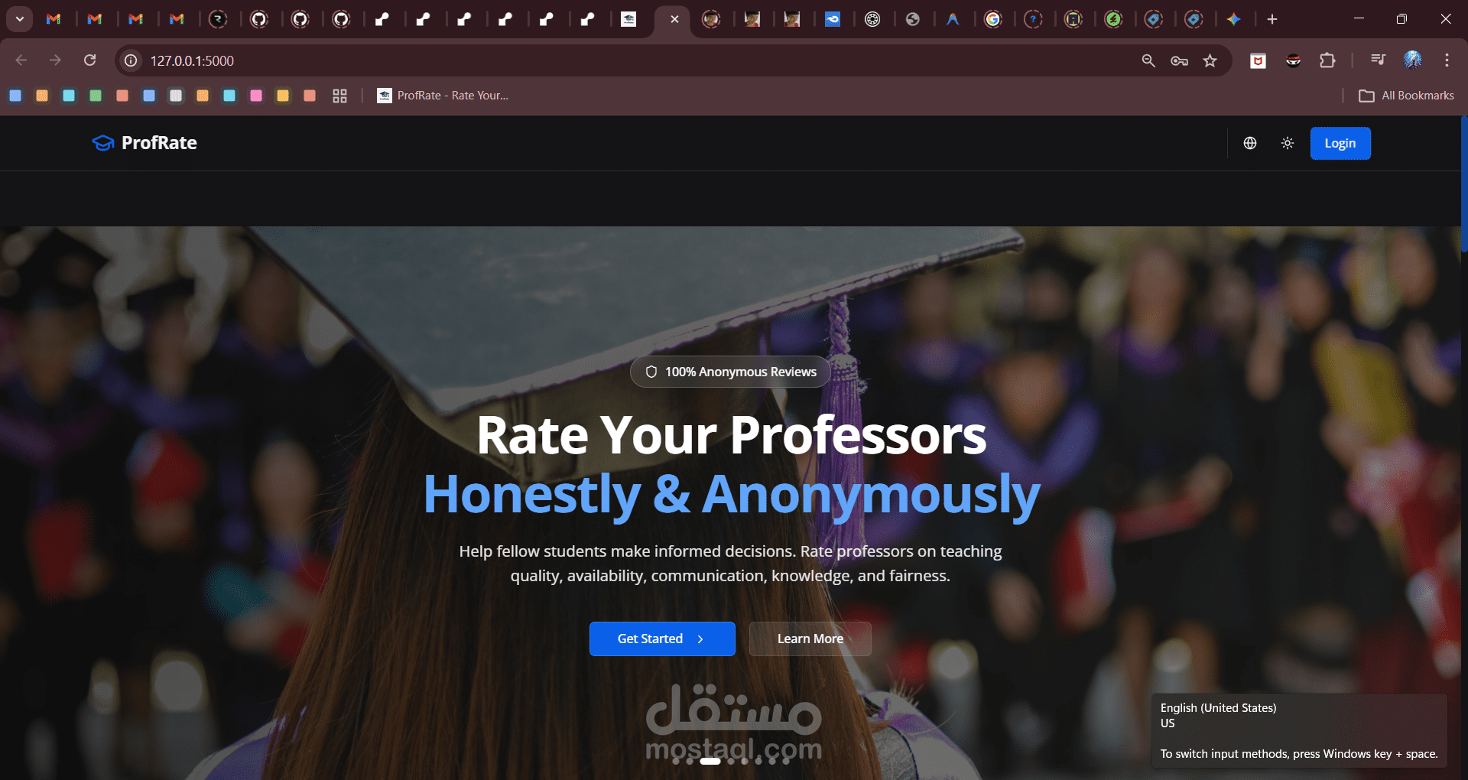Image resolution: width=1468 pixels, height=780 pixels.
Task: Reload the page
Action: tap(89, 60)
